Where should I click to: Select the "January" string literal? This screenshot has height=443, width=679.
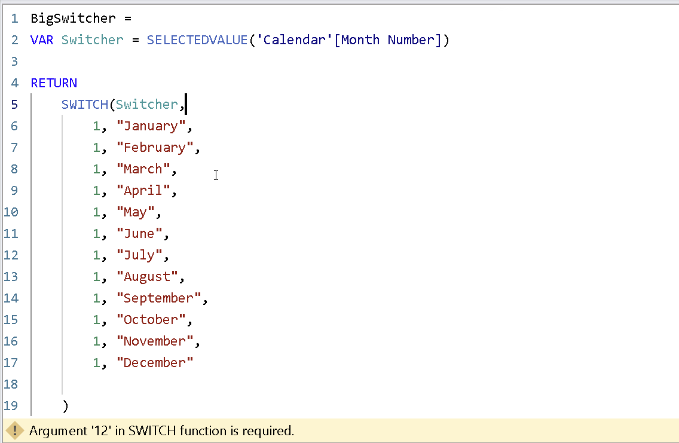pyautogui.click(x=150, y=126)
